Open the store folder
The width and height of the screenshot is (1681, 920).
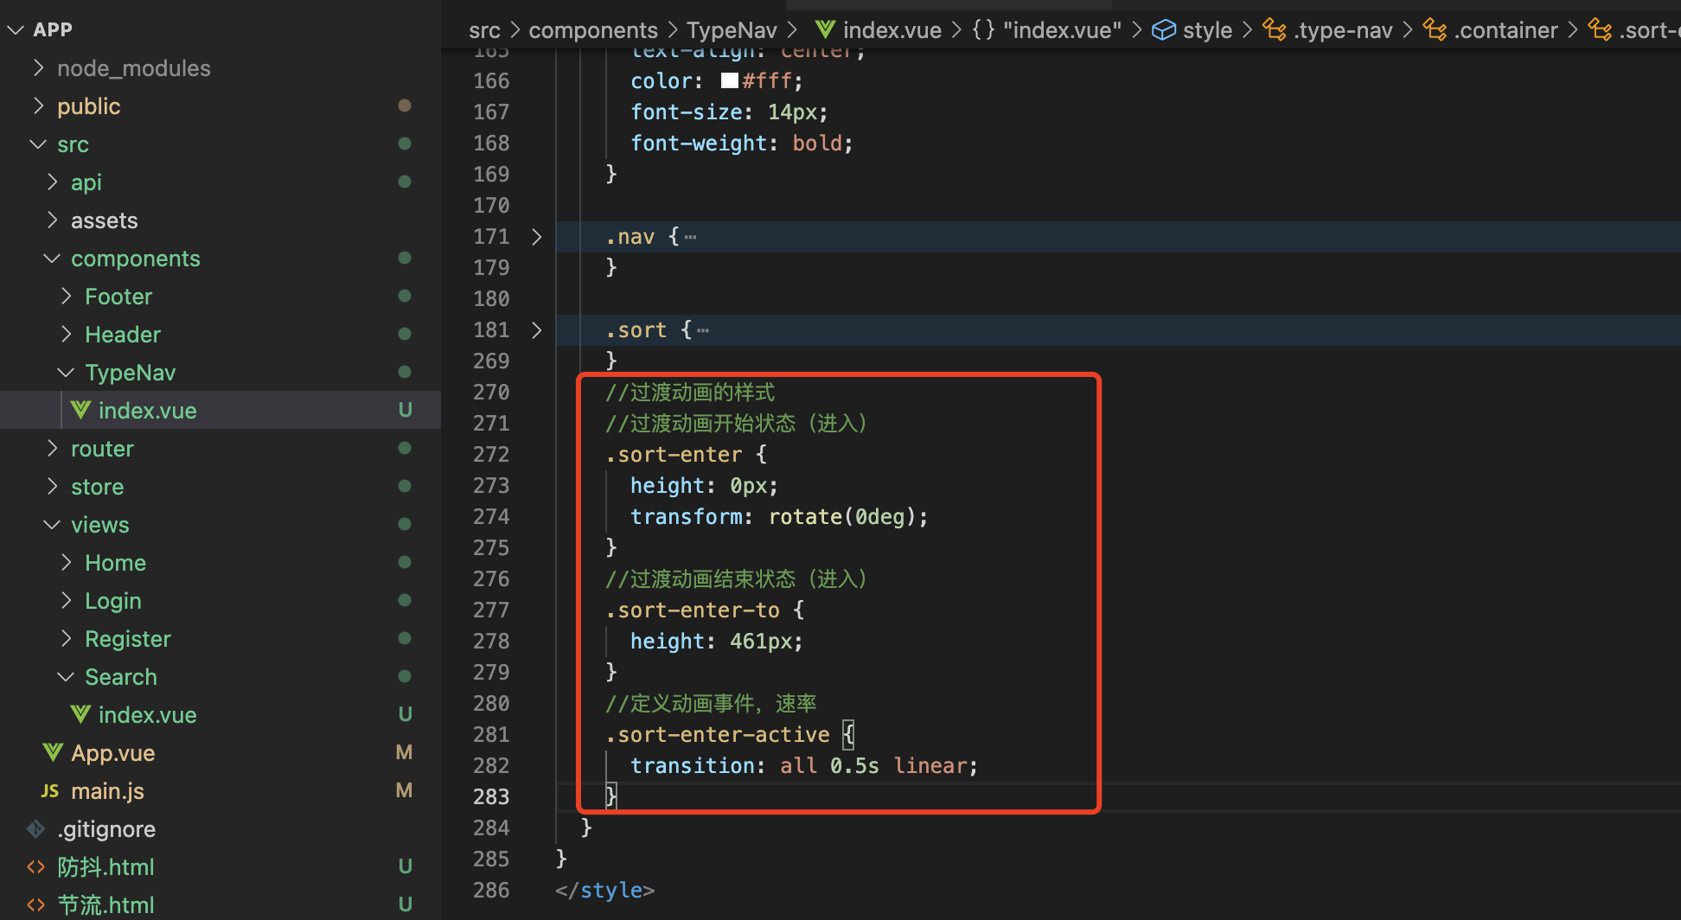(221, 486)
